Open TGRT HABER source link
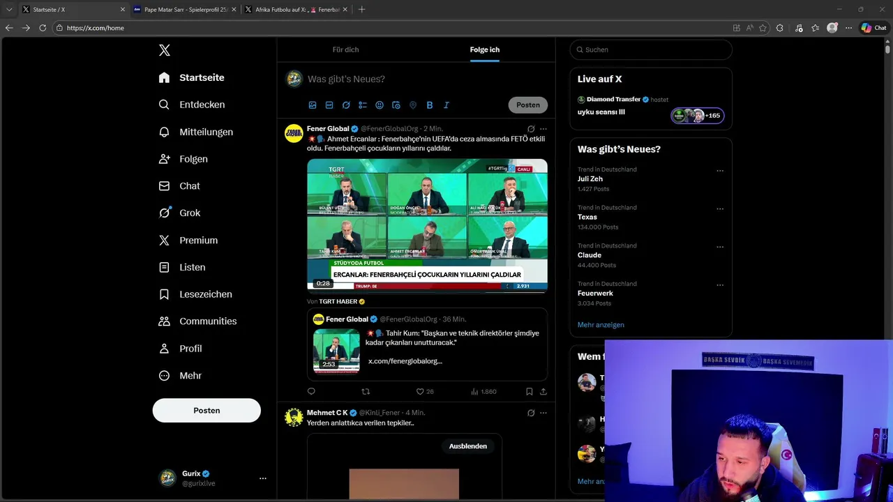 click(342, 301)
